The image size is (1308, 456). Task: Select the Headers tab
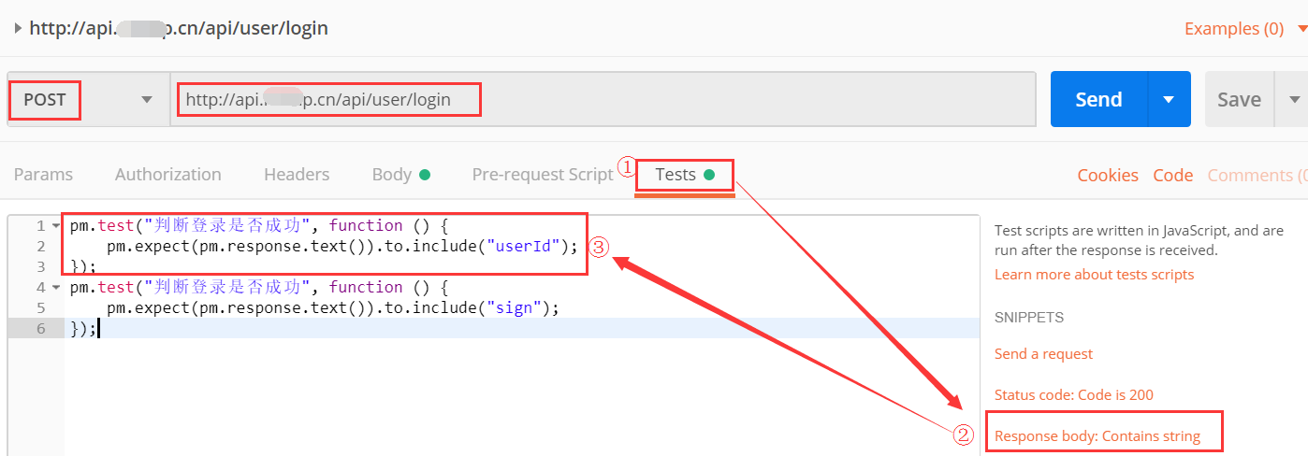(x=297, y=175)
